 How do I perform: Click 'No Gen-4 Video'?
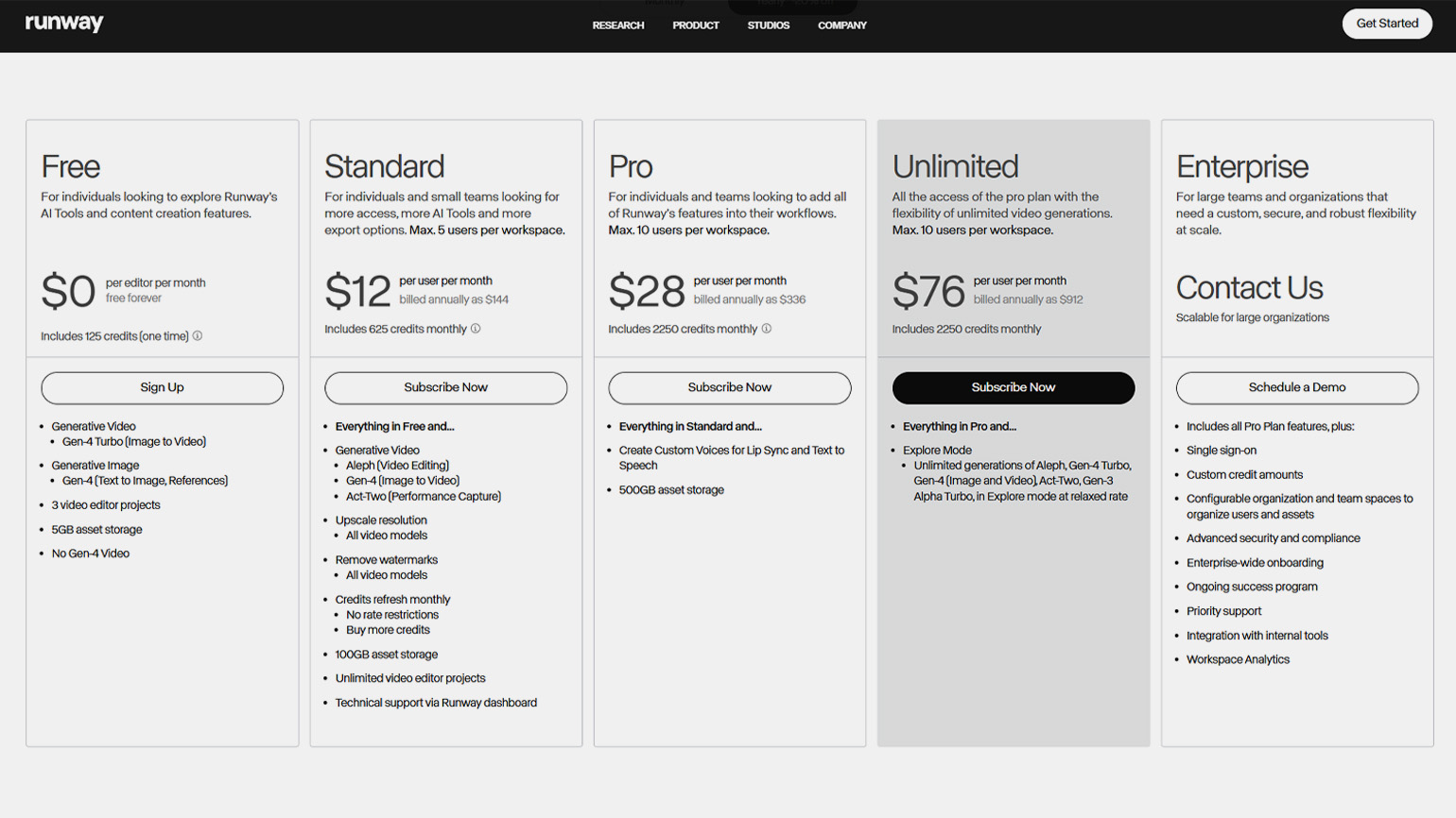click(x=91, y=554)
